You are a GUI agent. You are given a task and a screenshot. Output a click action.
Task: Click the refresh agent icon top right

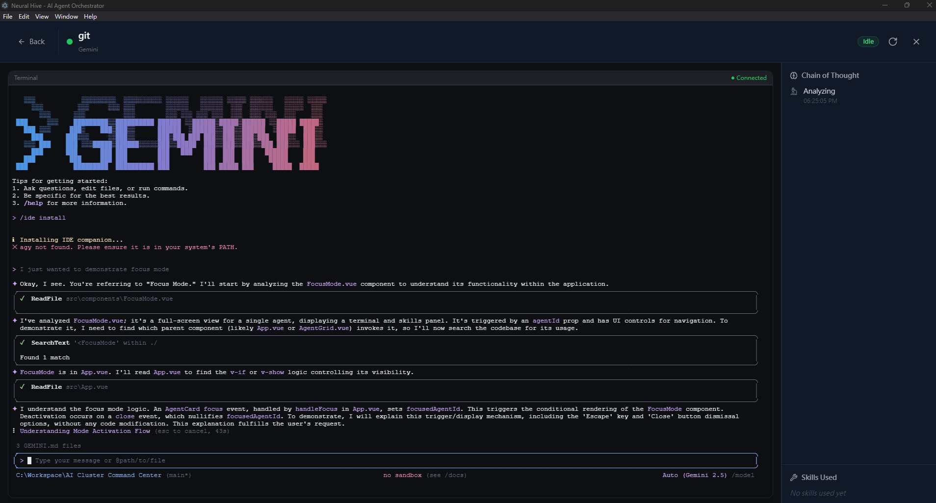[893, 42]
